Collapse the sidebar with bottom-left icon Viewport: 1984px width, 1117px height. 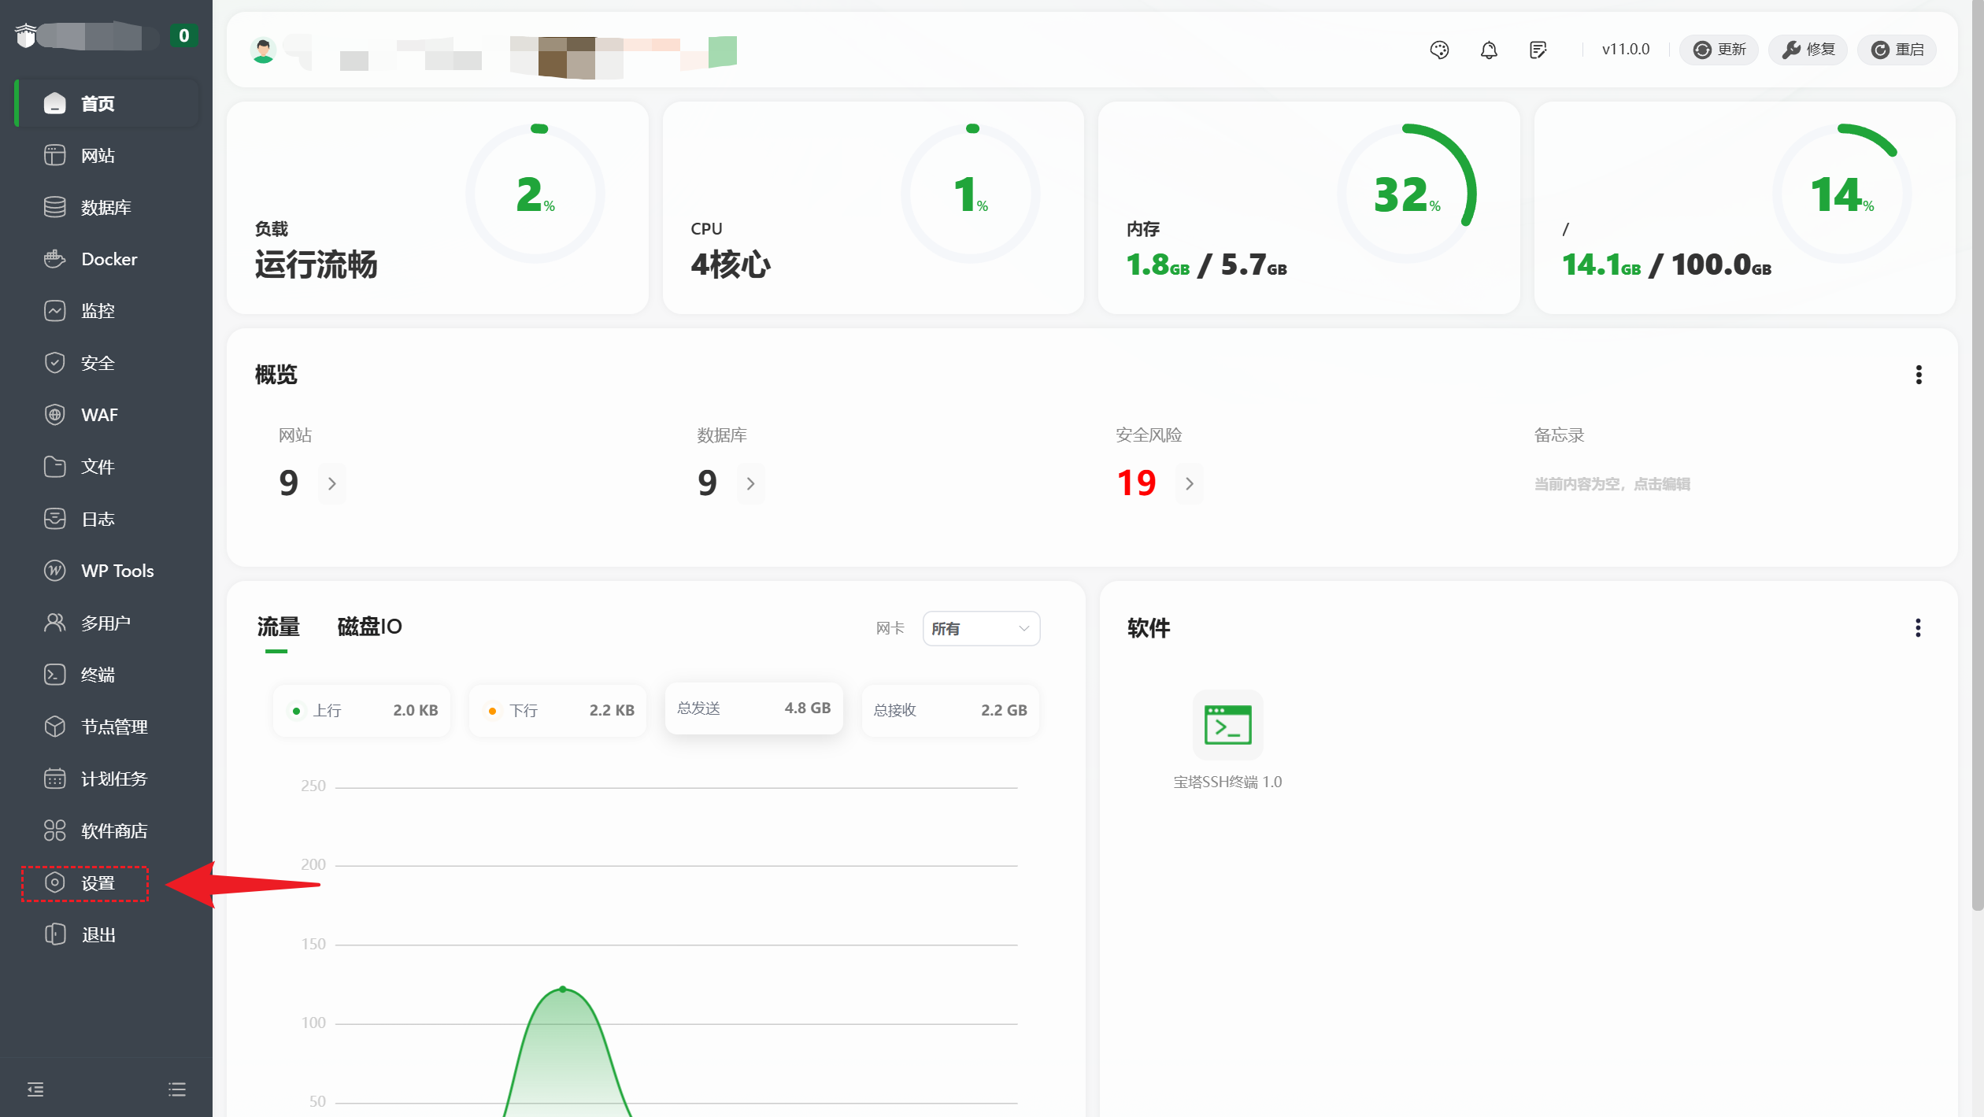pyautogui.click(x=35, y=1089)
